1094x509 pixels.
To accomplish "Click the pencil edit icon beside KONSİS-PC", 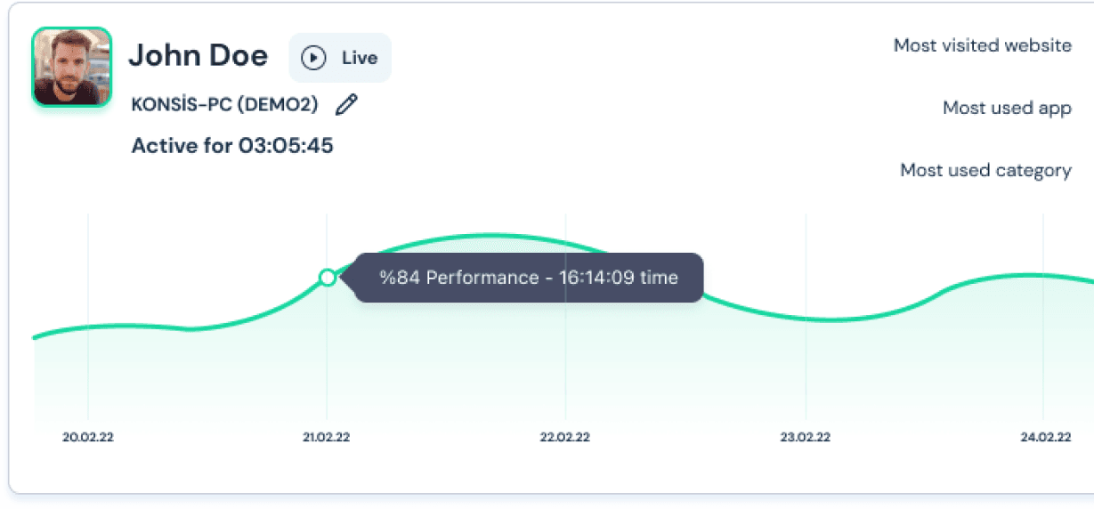I will pyautogui.click(x=346, y=104).
